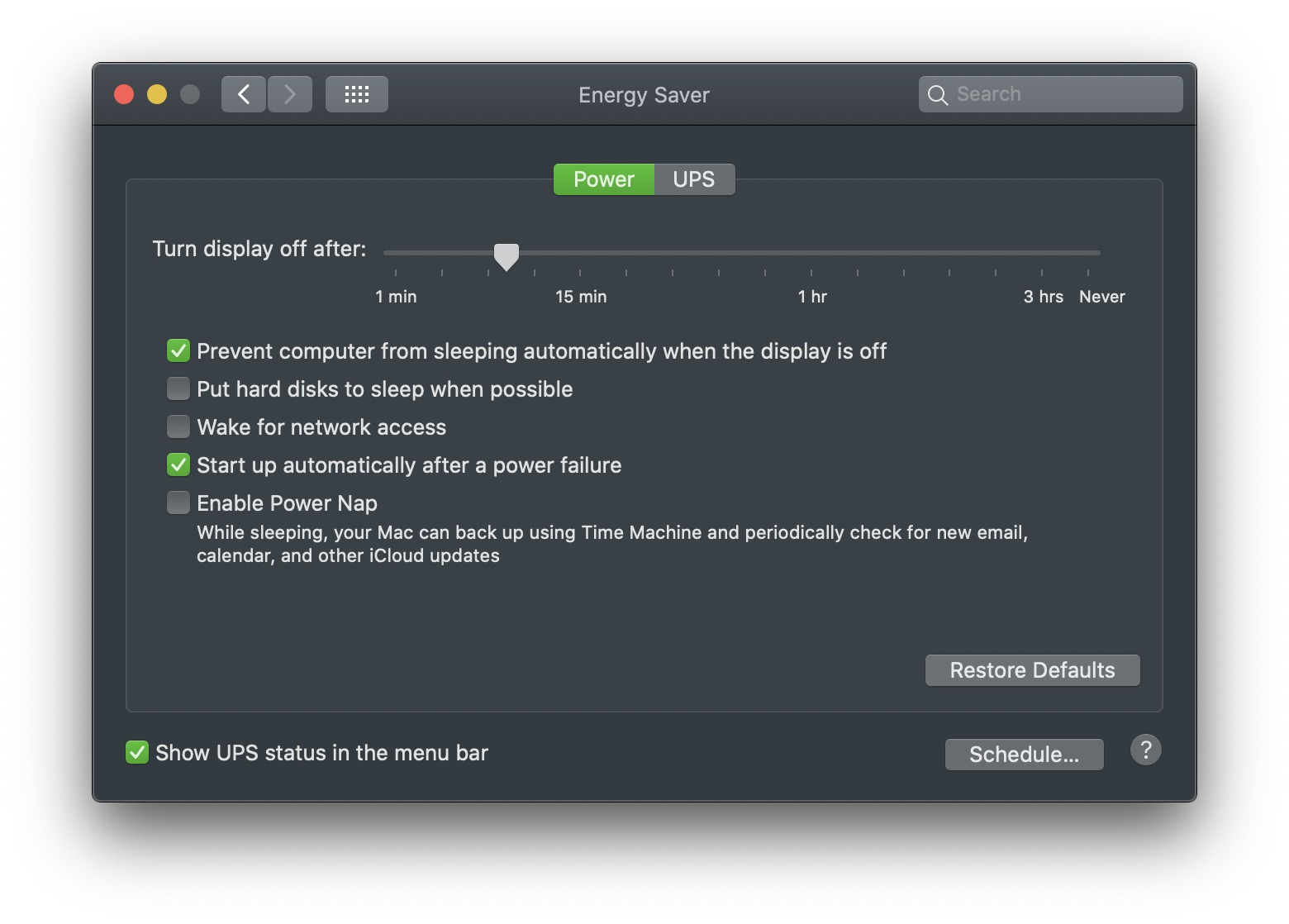Close the Energy Saver window

(124, 94)
